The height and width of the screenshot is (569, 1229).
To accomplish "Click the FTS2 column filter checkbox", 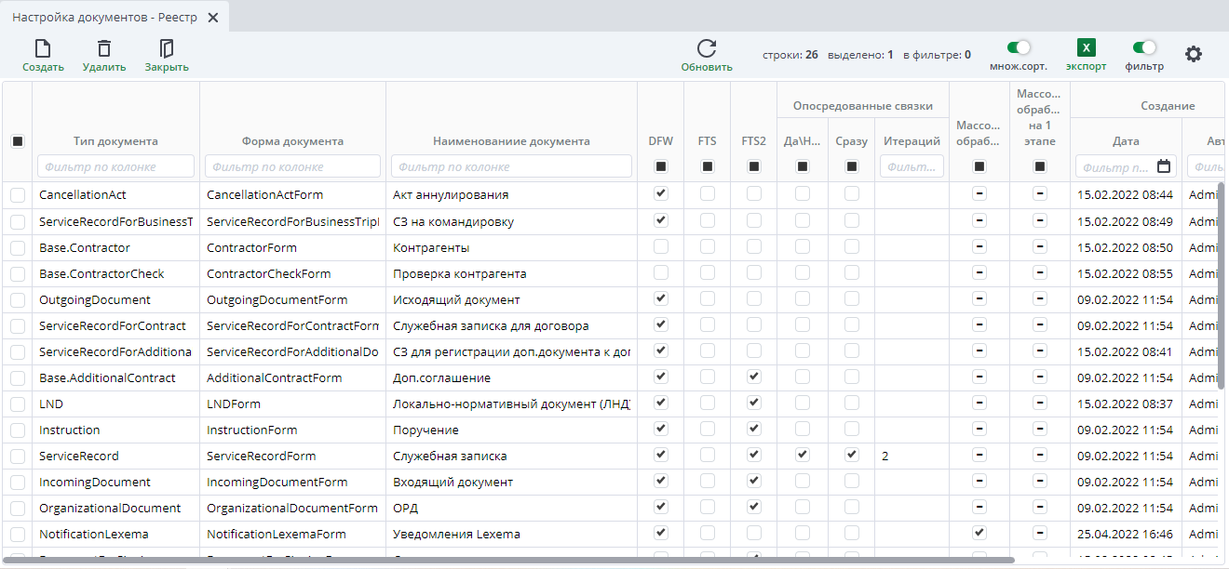I will coord(754,166).
